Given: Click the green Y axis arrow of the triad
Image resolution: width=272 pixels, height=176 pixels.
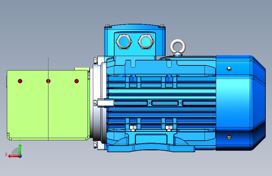Looking at the screenshot, I should tap(20, 150).
